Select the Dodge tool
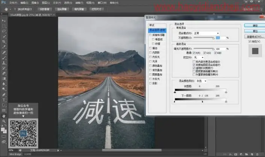Screen dimensions: 265x157 click(4, 89)
